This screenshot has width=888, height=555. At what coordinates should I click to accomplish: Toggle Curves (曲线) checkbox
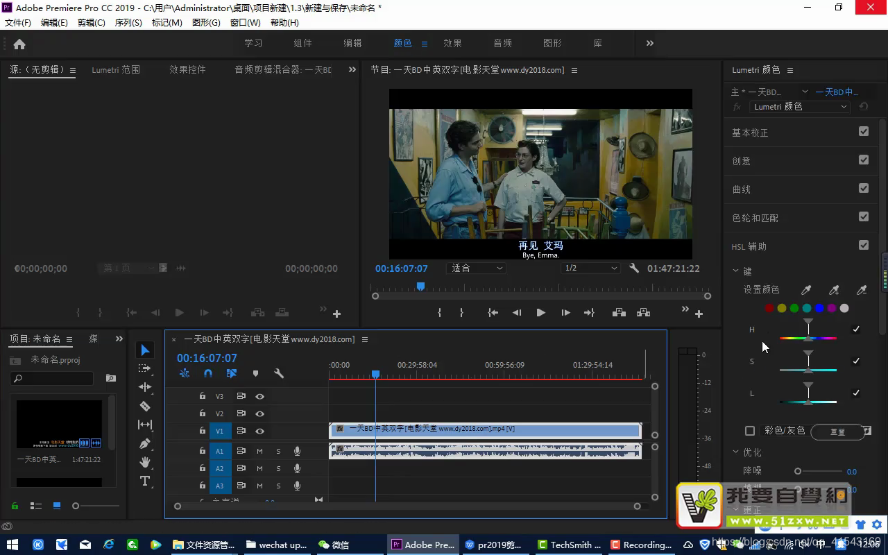point(864,188)
